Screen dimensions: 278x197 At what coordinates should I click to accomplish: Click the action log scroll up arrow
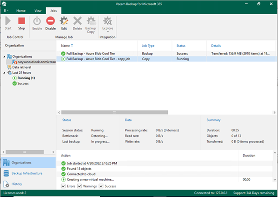275,153
